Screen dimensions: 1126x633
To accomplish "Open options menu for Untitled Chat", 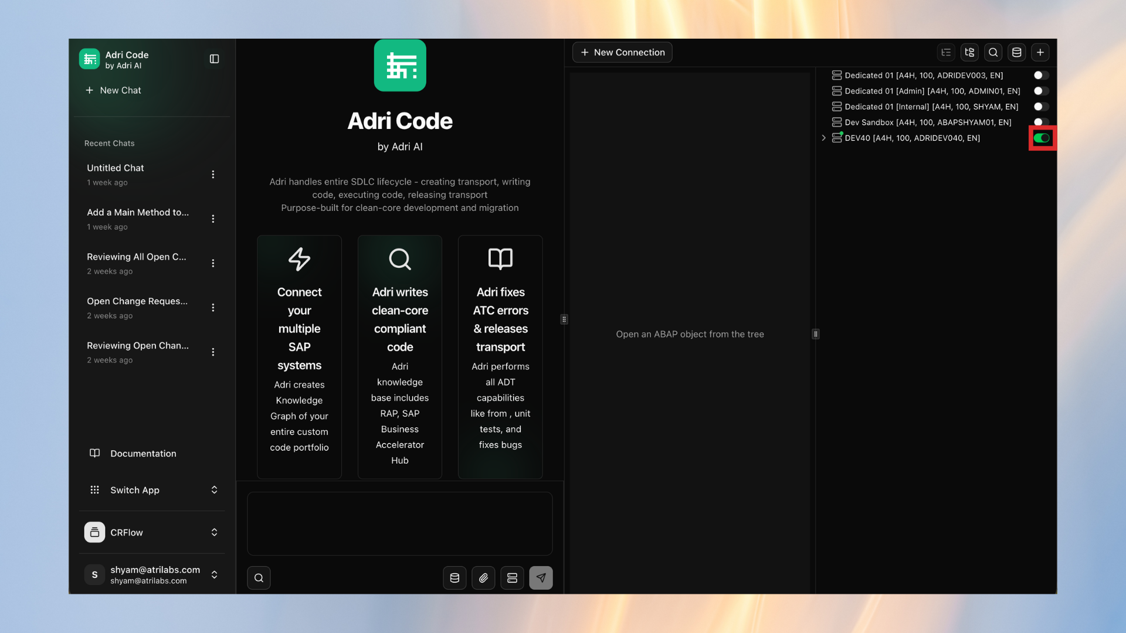I will 213,175.
